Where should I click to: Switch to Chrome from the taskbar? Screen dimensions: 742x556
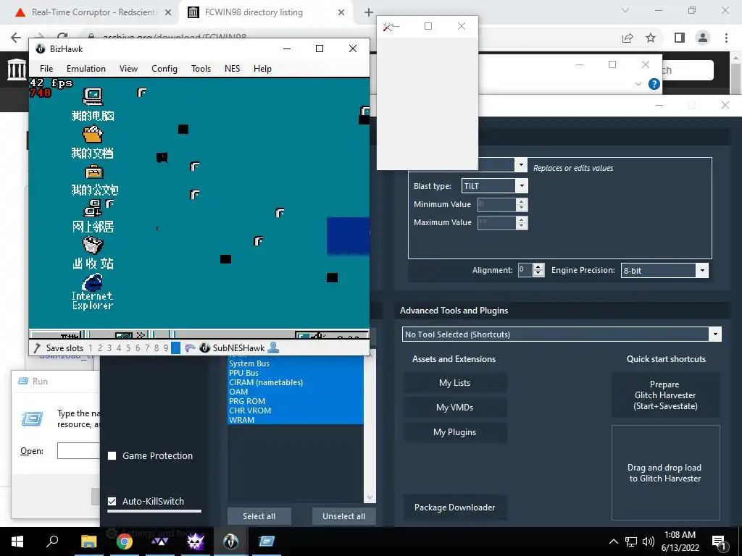pos(125,542)
